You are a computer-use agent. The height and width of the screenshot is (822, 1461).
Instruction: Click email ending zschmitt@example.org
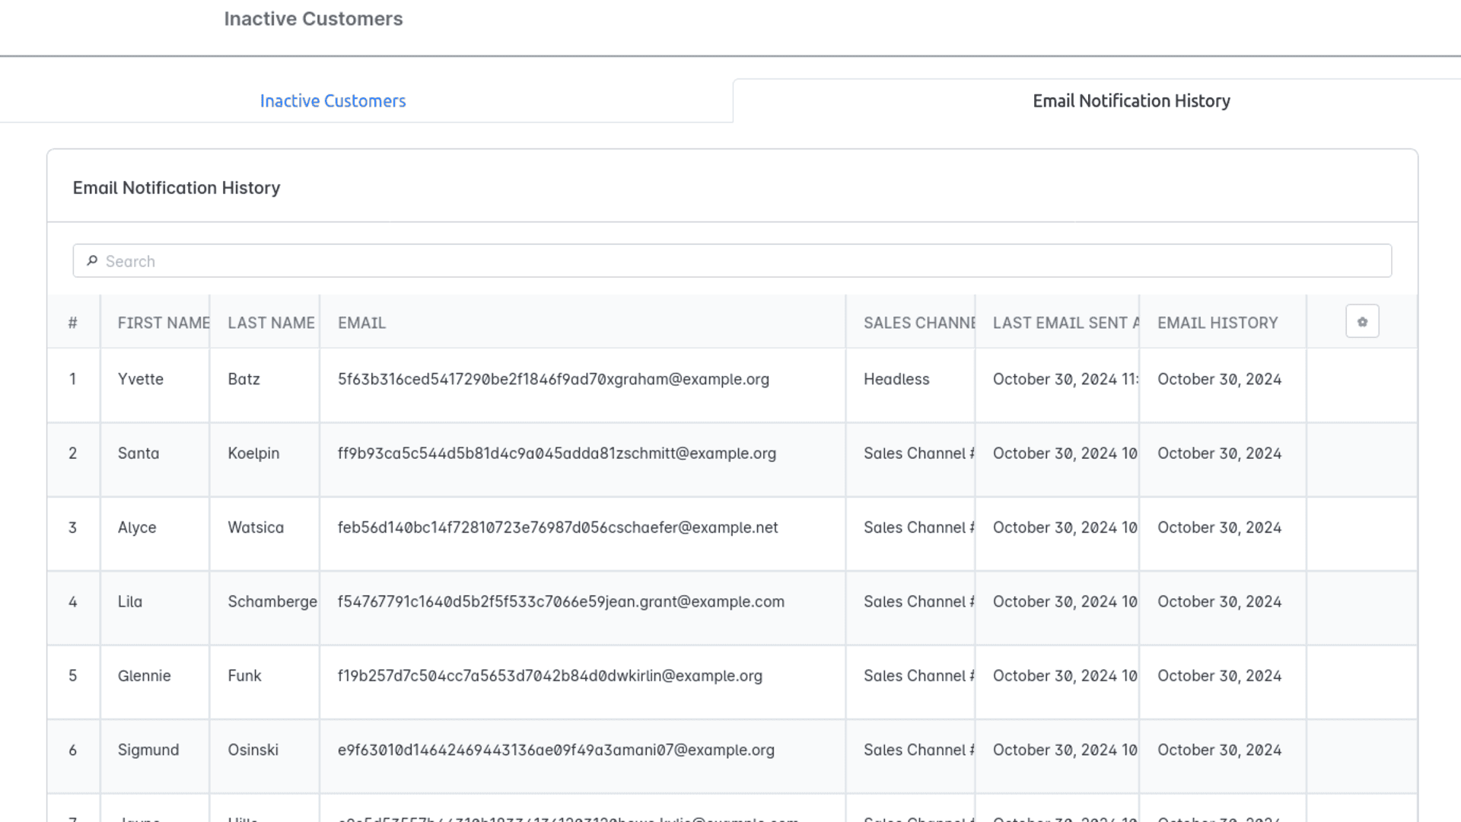point(557,453)
